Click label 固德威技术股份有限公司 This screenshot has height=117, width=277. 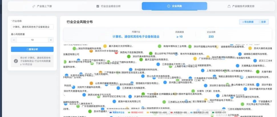[147, 83]
